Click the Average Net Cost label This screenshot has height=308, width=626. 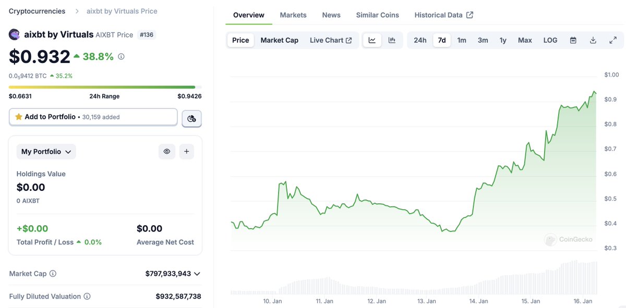coord(165,242)
